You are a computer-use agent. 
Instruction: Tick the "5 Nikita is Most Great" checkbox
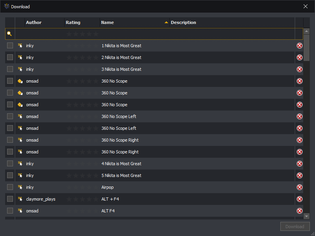click(x=10, y=175)
